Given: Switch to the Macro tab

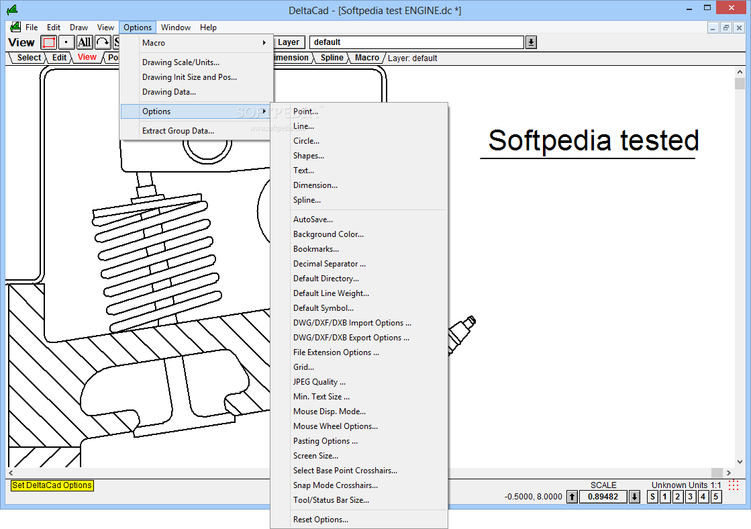Looking at the screenshot, I should [367, 58].
